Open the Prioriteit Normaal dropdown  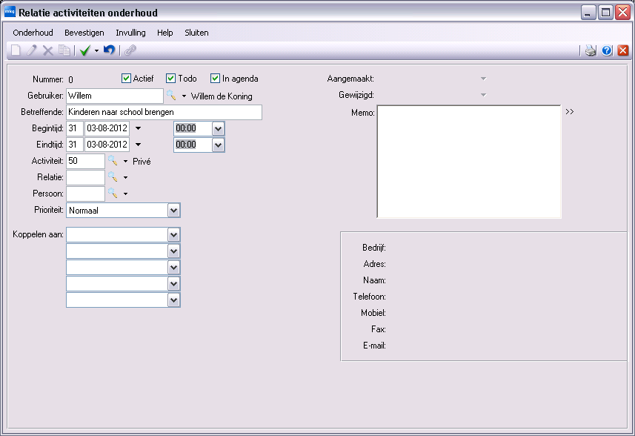pyautogui.click(x=173, y=211)
